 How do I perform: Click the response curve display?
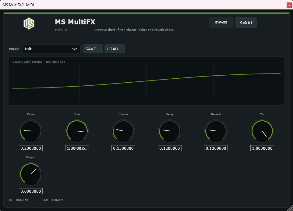pos(146,81)
